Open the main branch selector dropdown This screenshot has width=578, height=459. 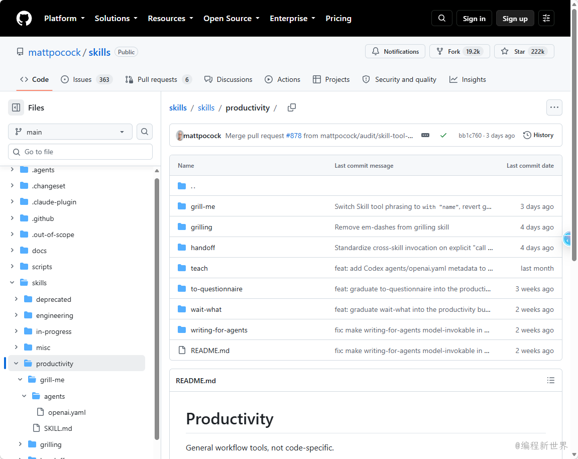[70, 132]
